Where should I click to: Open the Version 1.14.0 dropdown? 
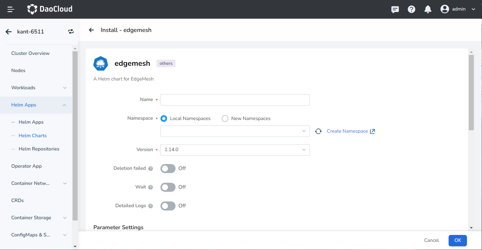[235, 150]
